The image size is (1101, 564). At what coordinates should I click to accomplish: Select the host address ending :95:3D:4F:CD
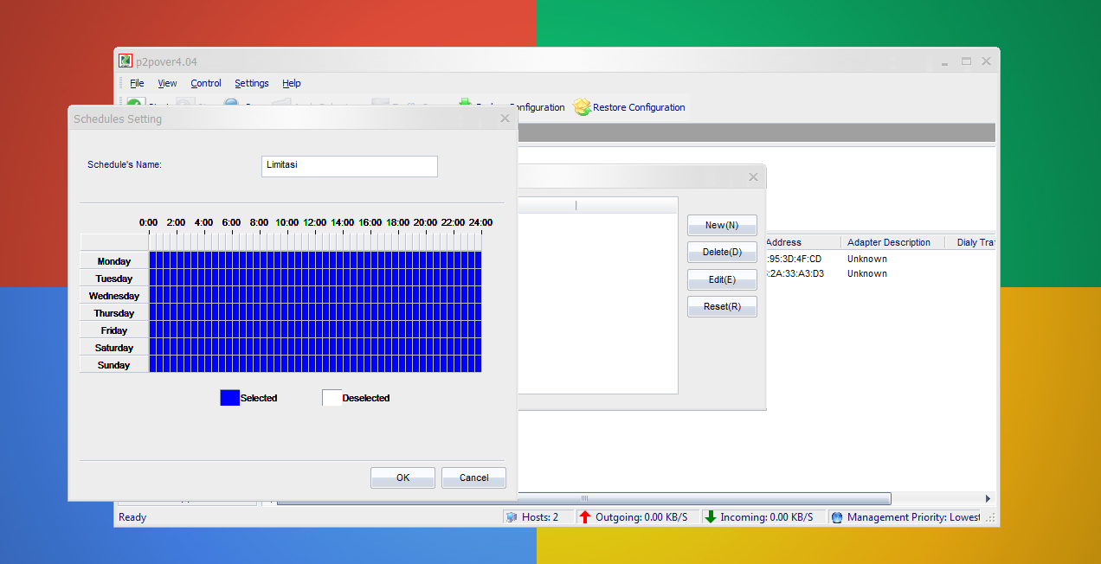coord(795,259)
